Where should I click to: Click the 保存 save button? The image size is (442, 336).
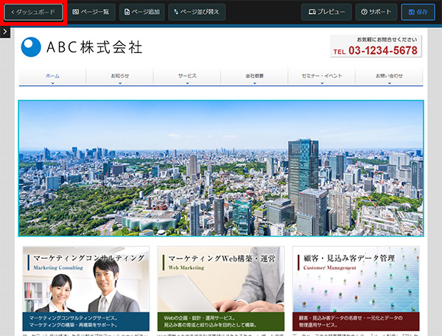pyautogui.click(x=418, y=12)
